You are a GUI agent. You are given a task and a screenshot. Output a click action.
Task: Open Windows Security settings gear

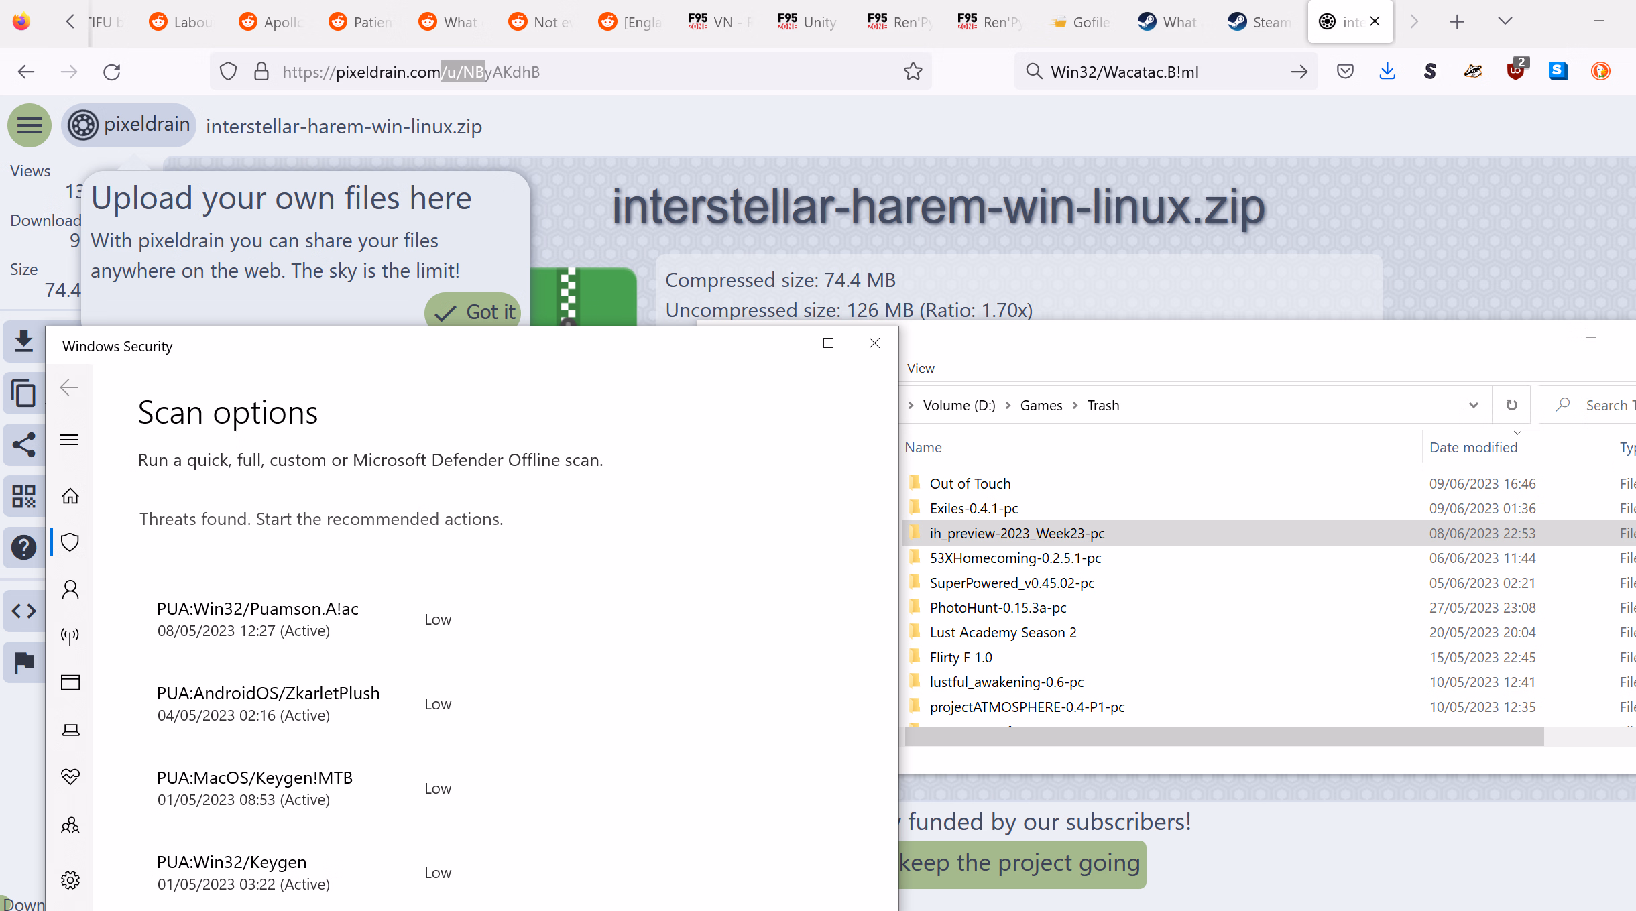[x=70, y=880]
